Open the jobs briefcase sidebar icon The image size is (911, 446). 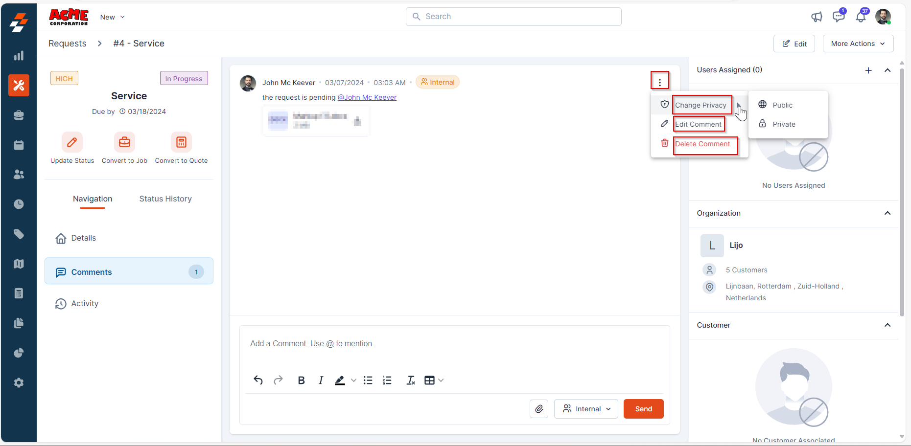[19, 115]
